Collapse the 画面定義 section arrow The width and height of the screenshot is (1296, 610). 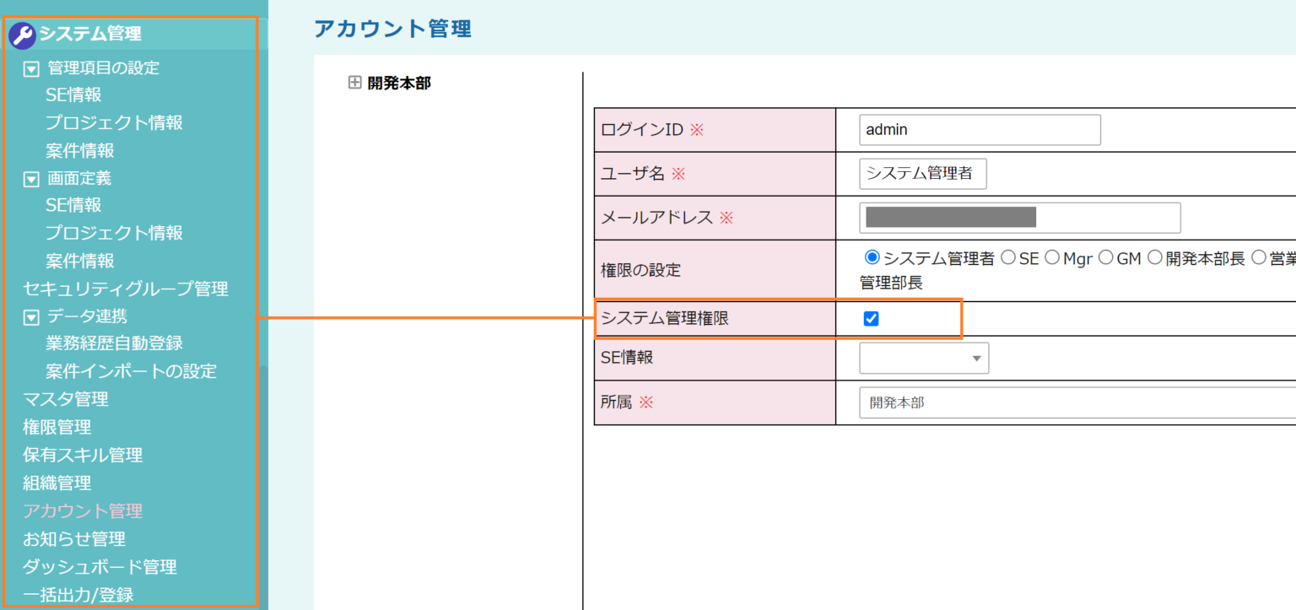(31, 179)
